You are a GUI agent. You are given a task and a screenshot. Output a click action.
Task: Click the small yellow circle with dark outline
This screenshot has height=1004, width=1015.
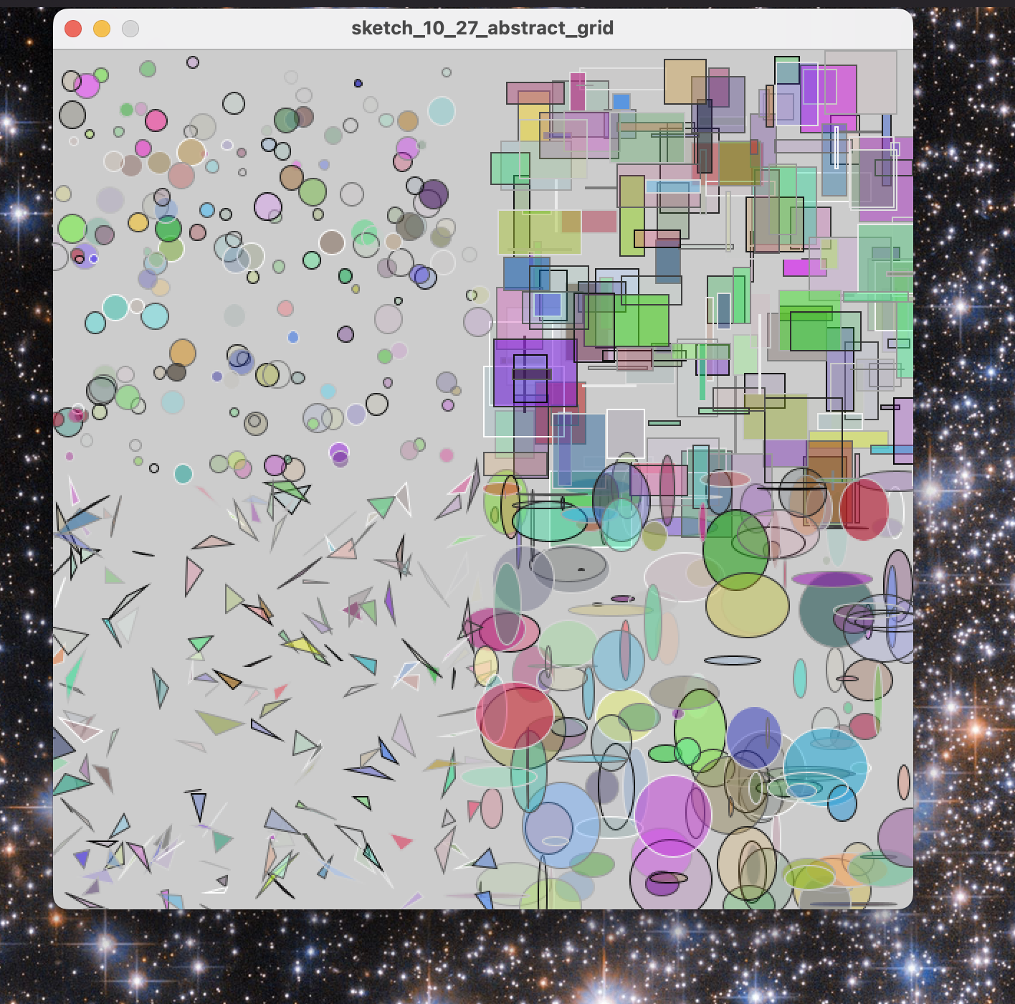click(x=138, y=222)
